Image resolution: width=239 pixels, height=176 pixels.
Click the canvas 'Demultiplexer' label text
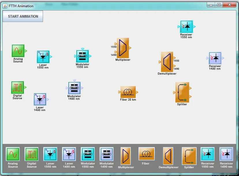(167, 74)
